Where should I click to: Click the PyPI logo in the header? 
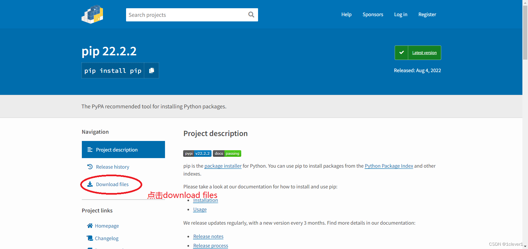click(x=92, y=14)
